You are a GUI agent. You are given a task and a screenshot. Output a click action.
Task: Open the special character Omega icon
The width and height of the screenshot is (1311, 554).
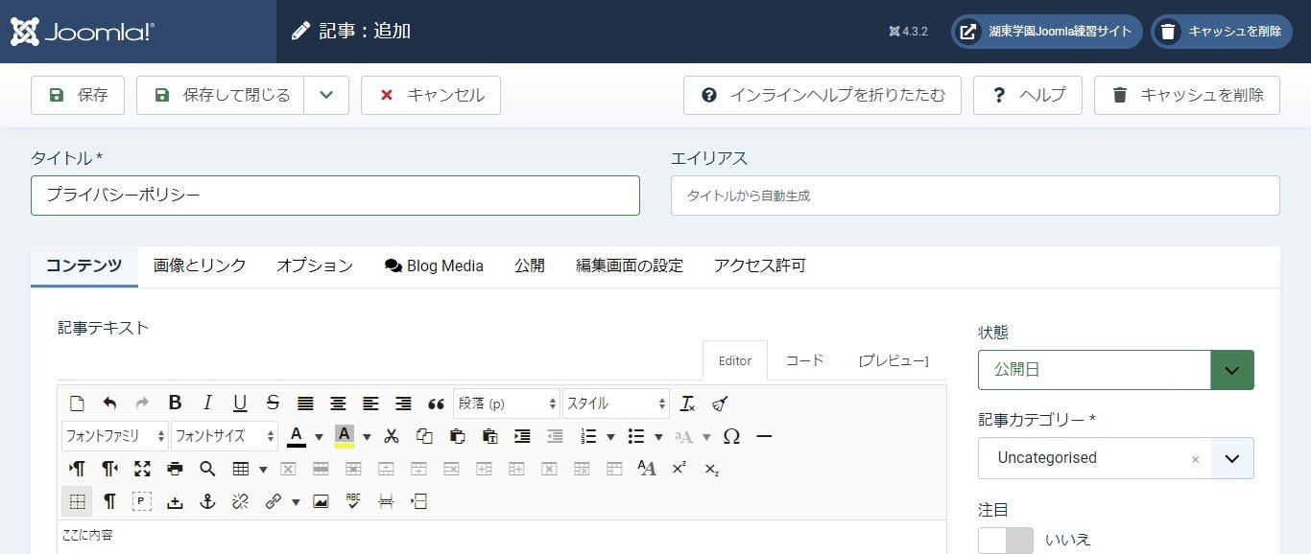731,436
